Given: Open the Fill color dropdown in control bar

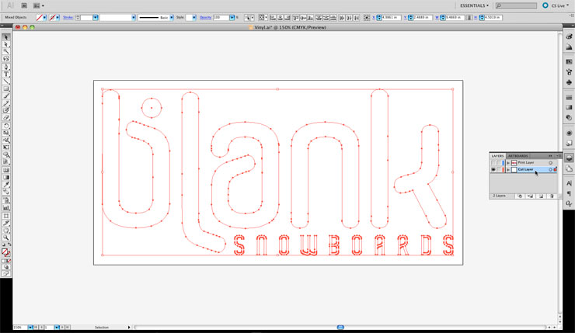Looking at the screenshot, I should pos(44,18).
